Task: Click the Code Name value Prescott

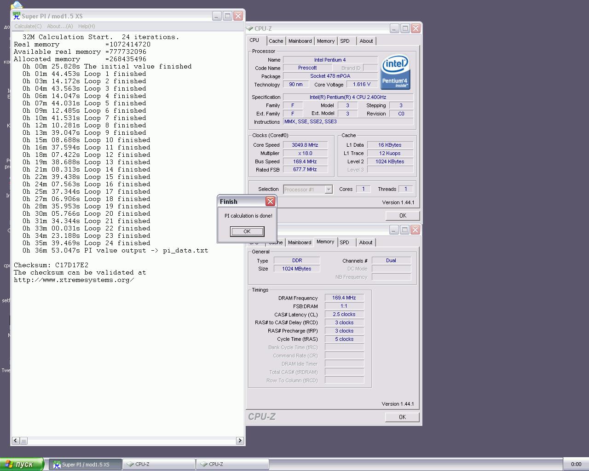Action: [307, 68]
